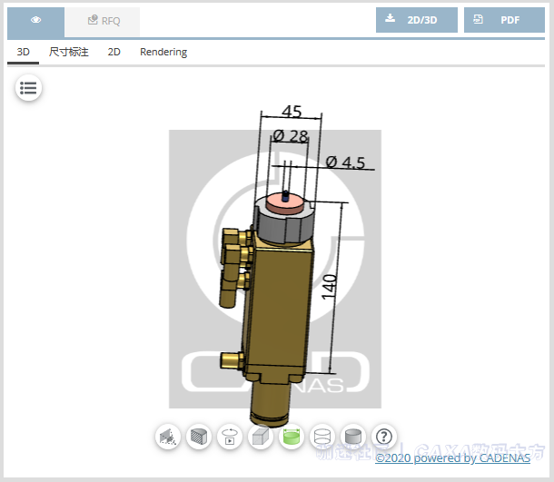The height and width of the screenshot is (482, 554).
Task: Start the rotation animation icon
Action: [230, 437]
